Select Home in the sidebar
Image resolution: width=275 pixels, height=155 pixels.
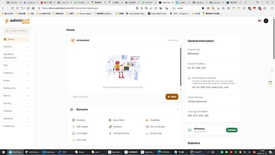click(16, 39)
